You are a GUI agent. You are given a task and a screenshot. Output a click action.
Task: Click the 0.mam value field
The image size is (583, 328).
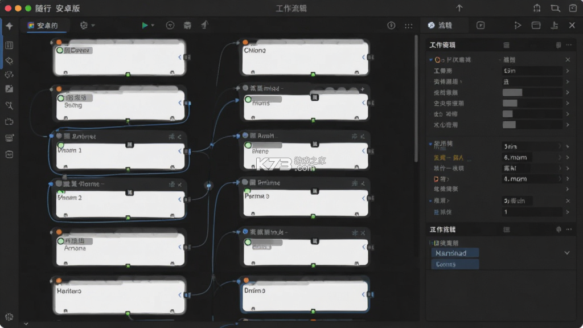click(x=531, y=179)
